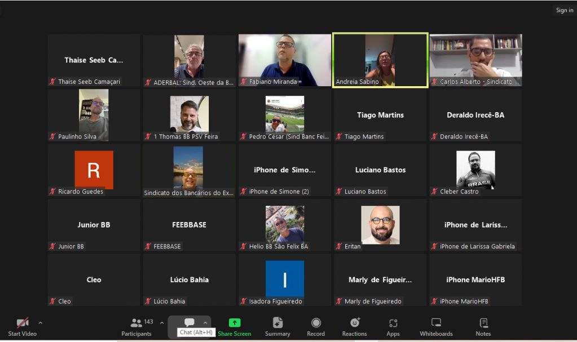Open the Chat panel icon
The width and height of the screenshot is (577, 342).
[189, 322]
